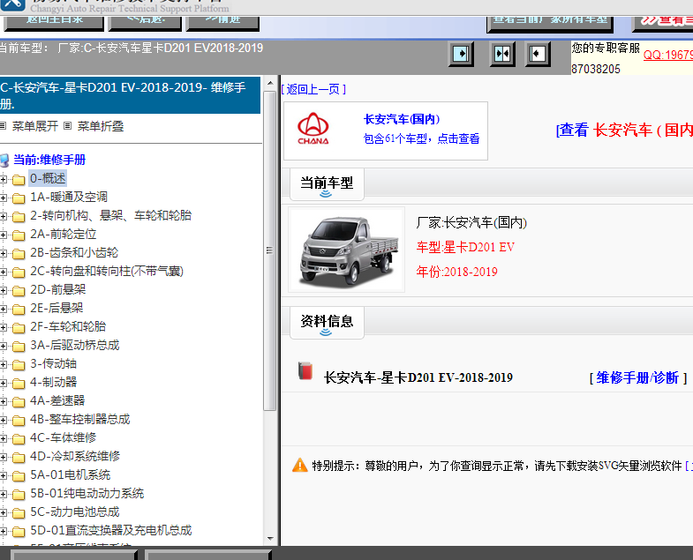Expand the 5B-01纯电动动力系统 tree node
The image size is (693, 560).
4,495
